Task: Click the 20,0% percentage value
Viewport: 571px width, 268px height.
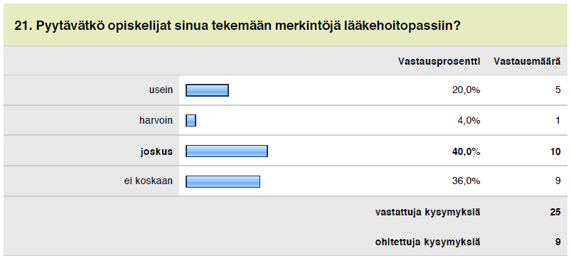Action: [466, 90]
